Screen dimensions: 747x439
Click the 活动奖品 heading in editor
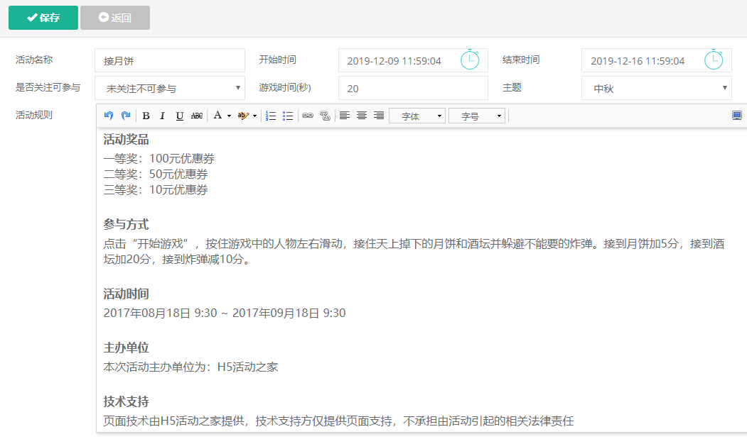127,139
